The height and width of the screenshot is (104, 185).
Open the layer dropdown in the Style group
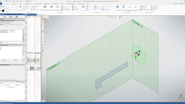8,6
